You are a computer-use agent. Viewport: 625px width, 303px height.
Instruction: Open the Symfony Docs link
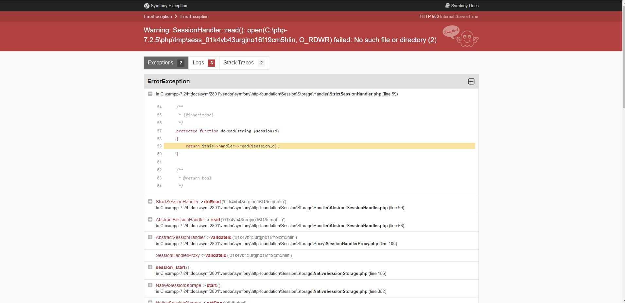coord(464,6)
